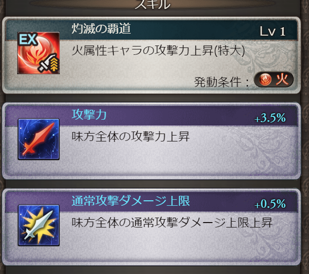This screenshot has height=274, width=309.
Task: Select the red sword attack power icon
Action: click(39, 139)
